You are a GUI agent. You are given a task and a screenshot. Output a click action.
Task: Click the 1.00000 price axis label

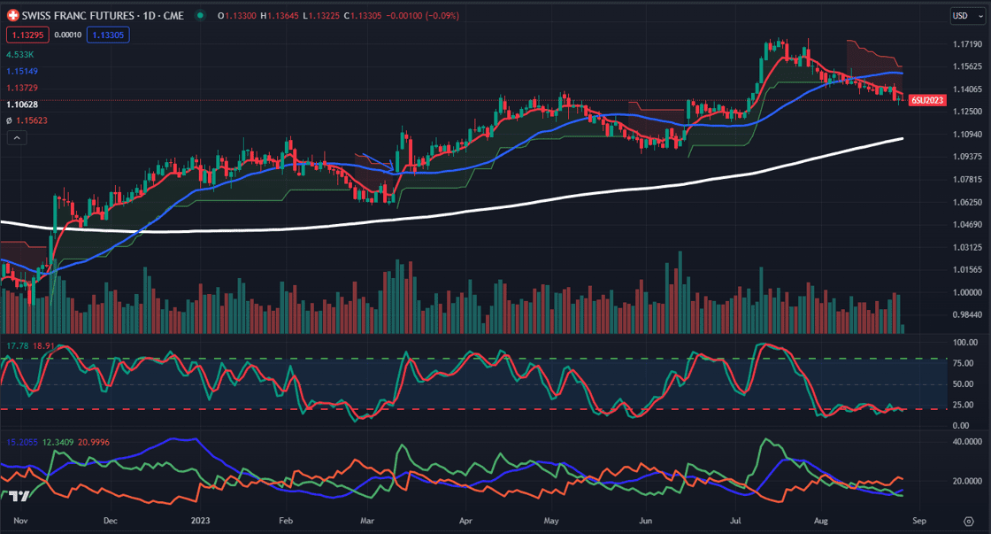[967, 292]
